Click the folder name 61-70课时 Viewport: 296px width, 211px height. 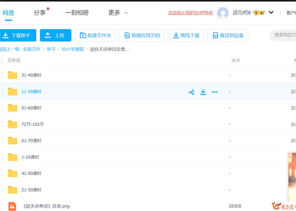31,140
